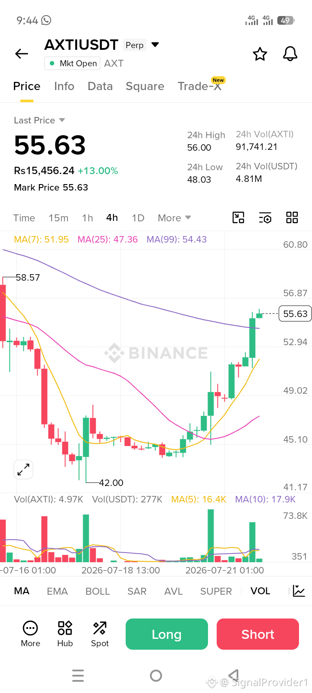312x693 pixels.
Task: Tap the current price 55.63 axis tag
Action: tap(295, 314)
